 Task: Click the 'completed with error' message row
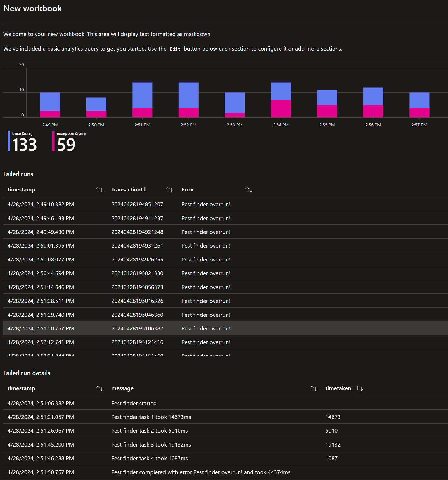click(226, 472)
